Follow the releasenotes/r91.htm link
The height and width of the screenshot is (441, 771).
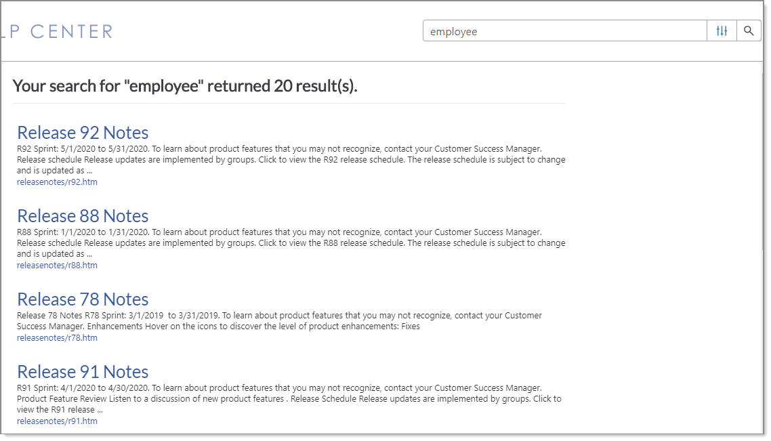57,421
